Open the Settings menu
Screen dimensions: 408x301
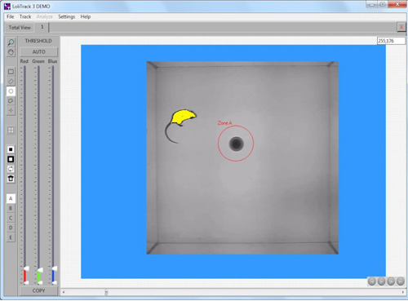(x=66, y=16)
